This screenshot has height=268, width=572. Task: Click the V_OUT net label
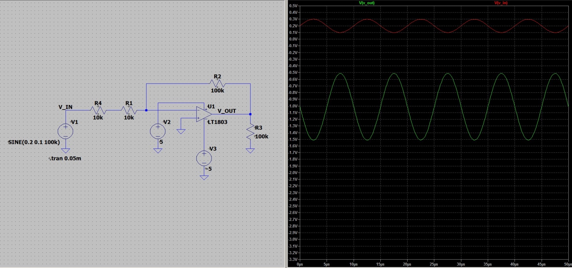pyautogui.click(x=227, y=111)
